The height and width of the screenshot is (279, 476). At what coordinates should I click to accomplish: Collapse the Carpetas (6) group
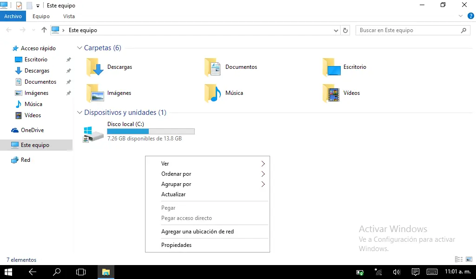79,48
